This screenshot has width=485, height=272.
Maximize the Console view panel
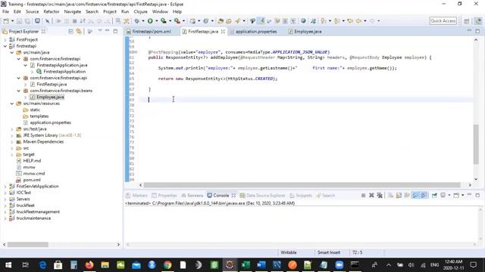[477, 195]
